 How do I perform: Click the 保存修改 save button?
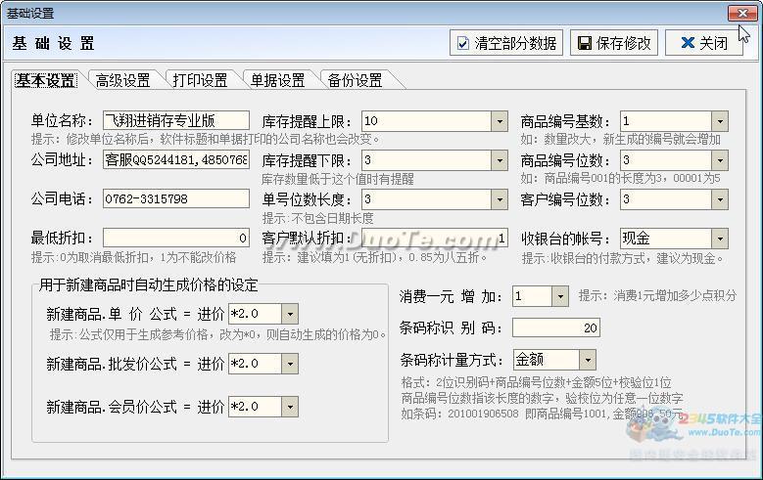614,43
